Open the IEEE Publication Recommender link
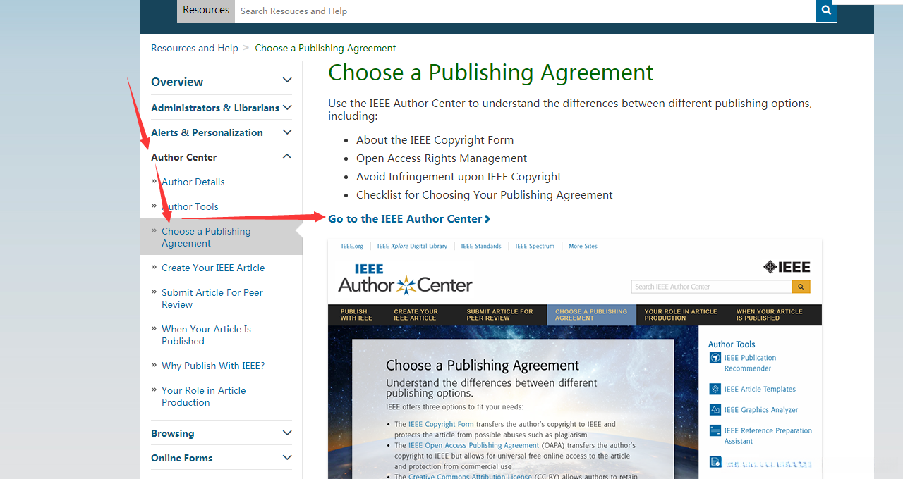Screen dimensions: 903x479 tap(750, 363)
